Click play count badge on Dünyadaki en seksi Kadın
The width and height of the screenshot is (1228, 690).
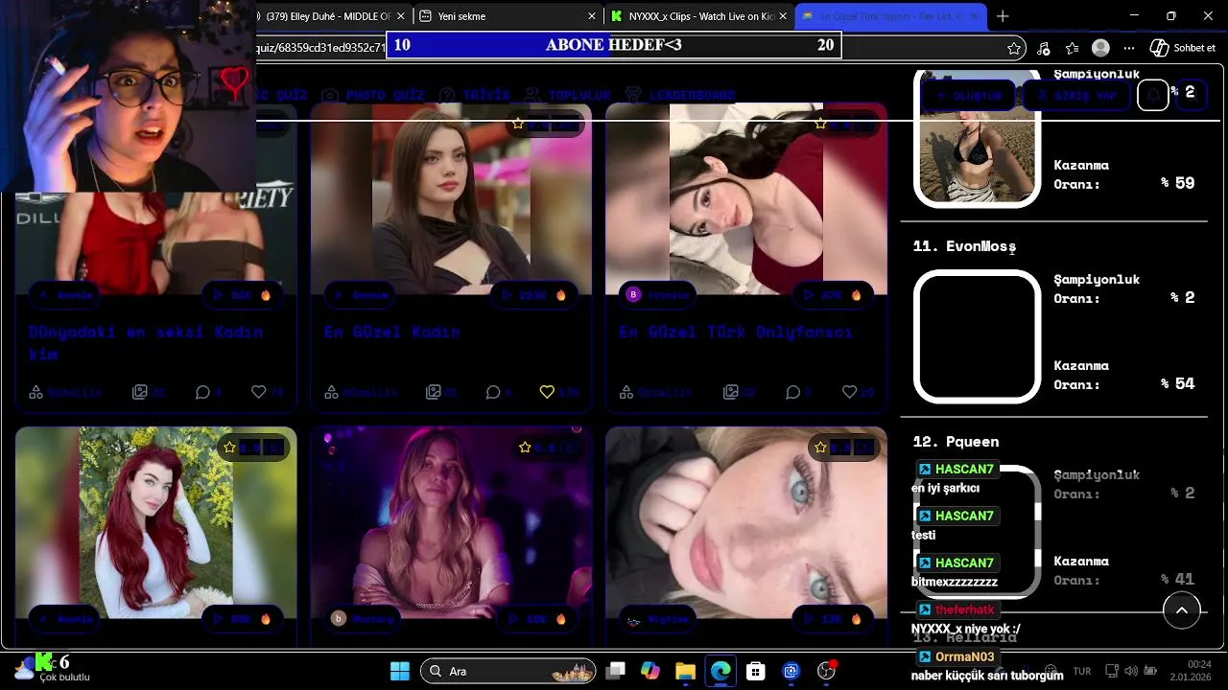pos(242,295)
